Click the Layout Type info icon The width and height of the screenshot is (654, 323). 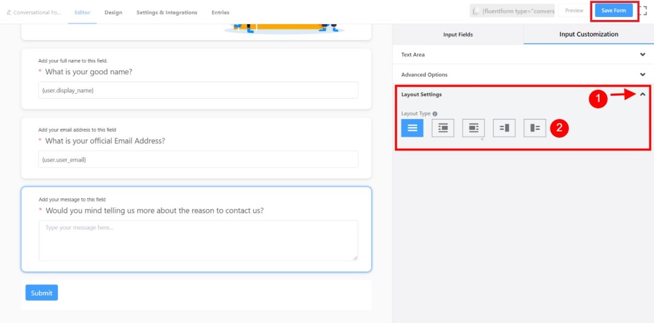[x=435, y=114]
